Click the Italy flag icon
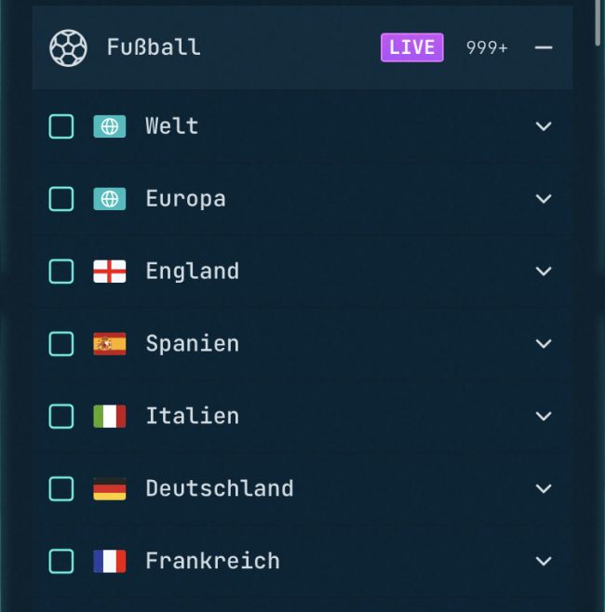 (x=110, y=417)
